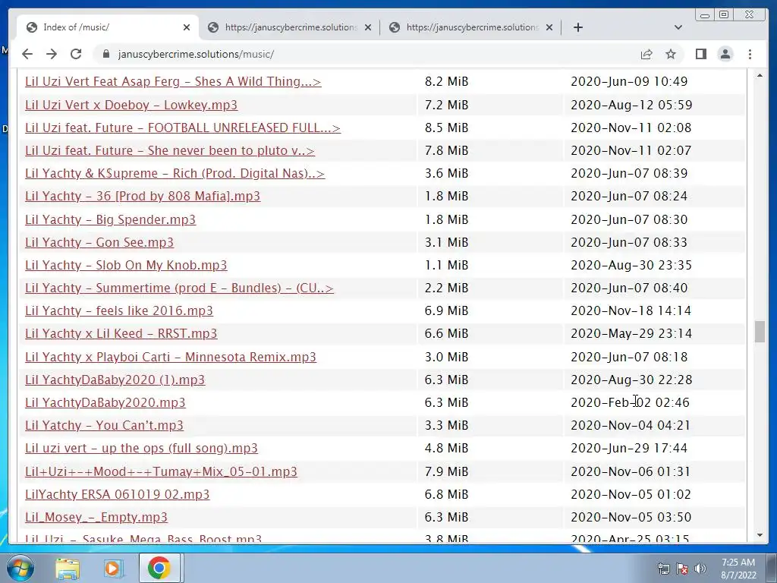
Task: Open the volume speaker tray icon
Action: [x=700, y=569]
